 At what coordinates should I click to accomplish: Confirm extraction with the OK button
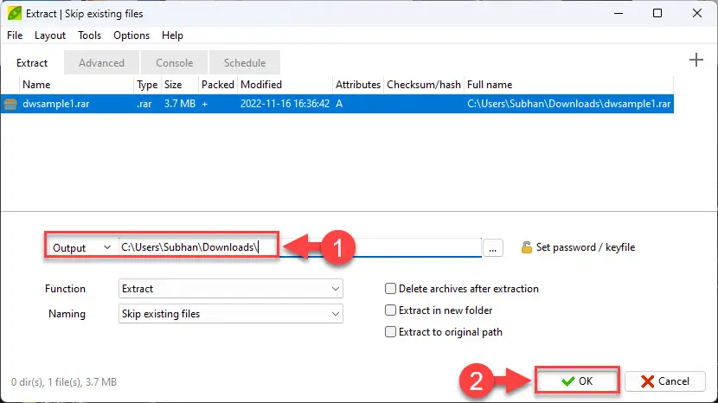[577, 381]
